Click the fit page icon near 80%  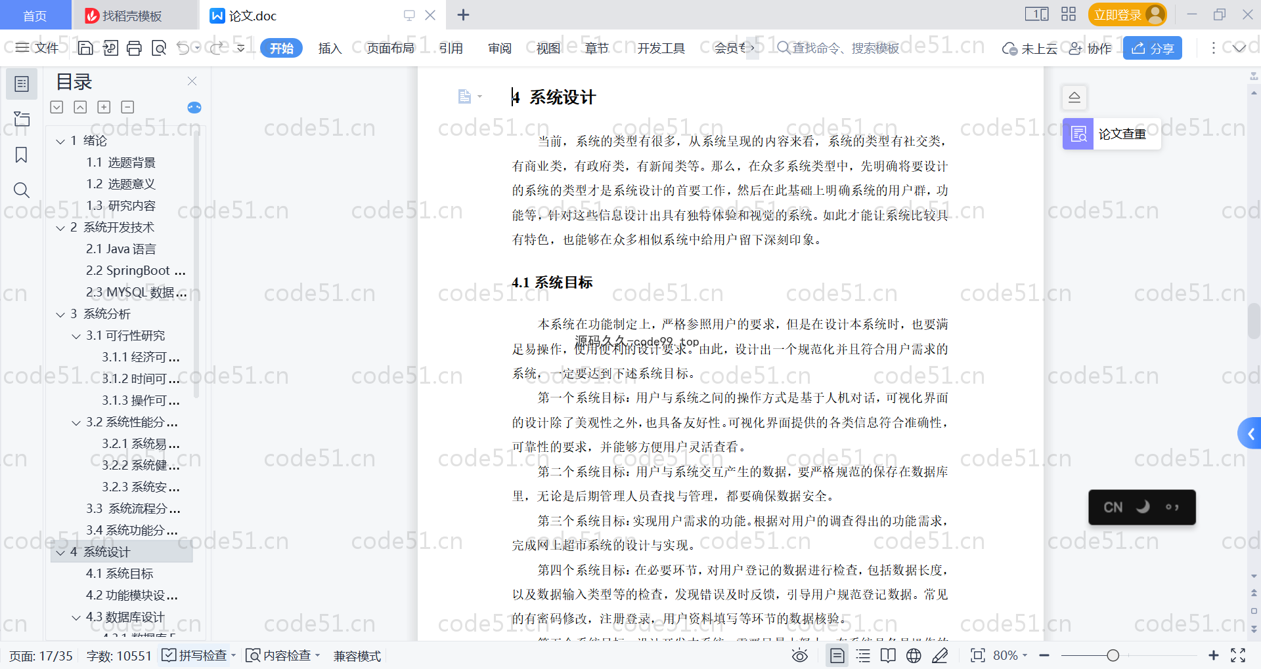(978, 655)
